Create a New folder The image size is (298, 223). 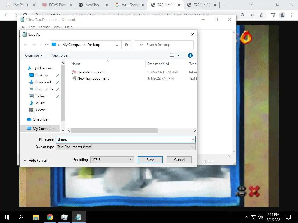pos(60,55)
